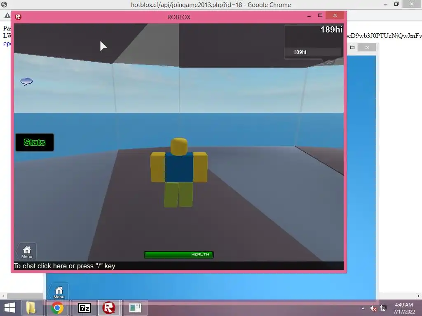The width and height of the screenshot is (422, 316).
Task: Click the chat bar to start typing
Action: (x=179, y=266)
